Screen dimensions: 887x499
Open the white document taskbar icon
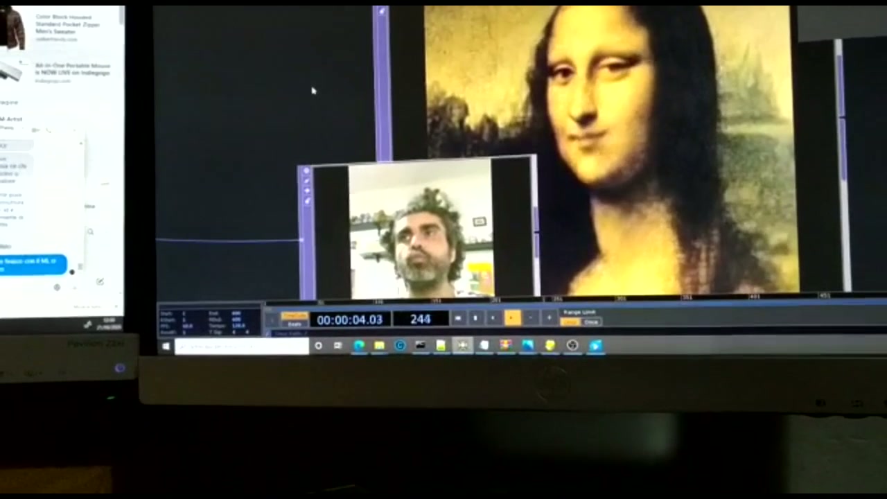tap(484, 345)
